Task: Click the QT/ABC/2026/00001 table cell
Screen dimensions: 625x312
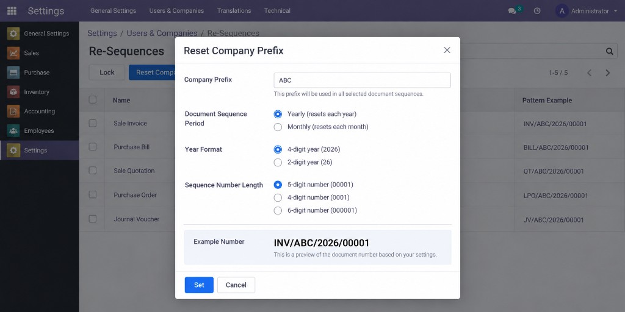Action: (x=554, y=171)
